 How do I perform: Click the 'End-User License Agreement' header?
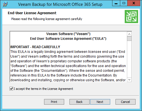click(32, 13)
